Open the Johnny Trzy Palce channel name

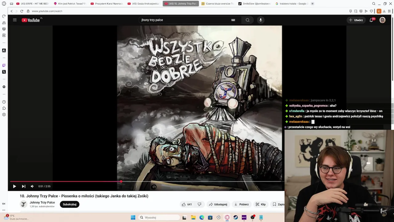pos(42,203)
